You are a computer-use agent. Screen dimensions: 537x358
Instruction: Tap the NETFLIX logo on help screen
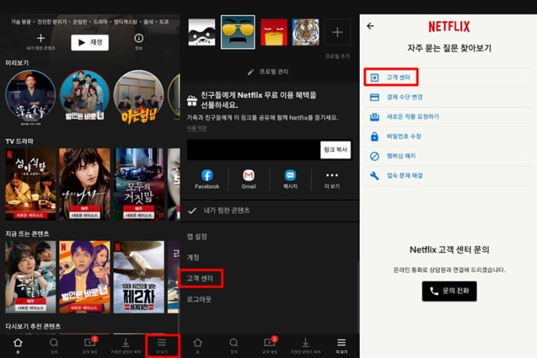(449, 27)
